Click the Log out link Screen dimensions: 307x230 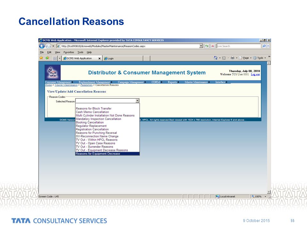(255, 74)
